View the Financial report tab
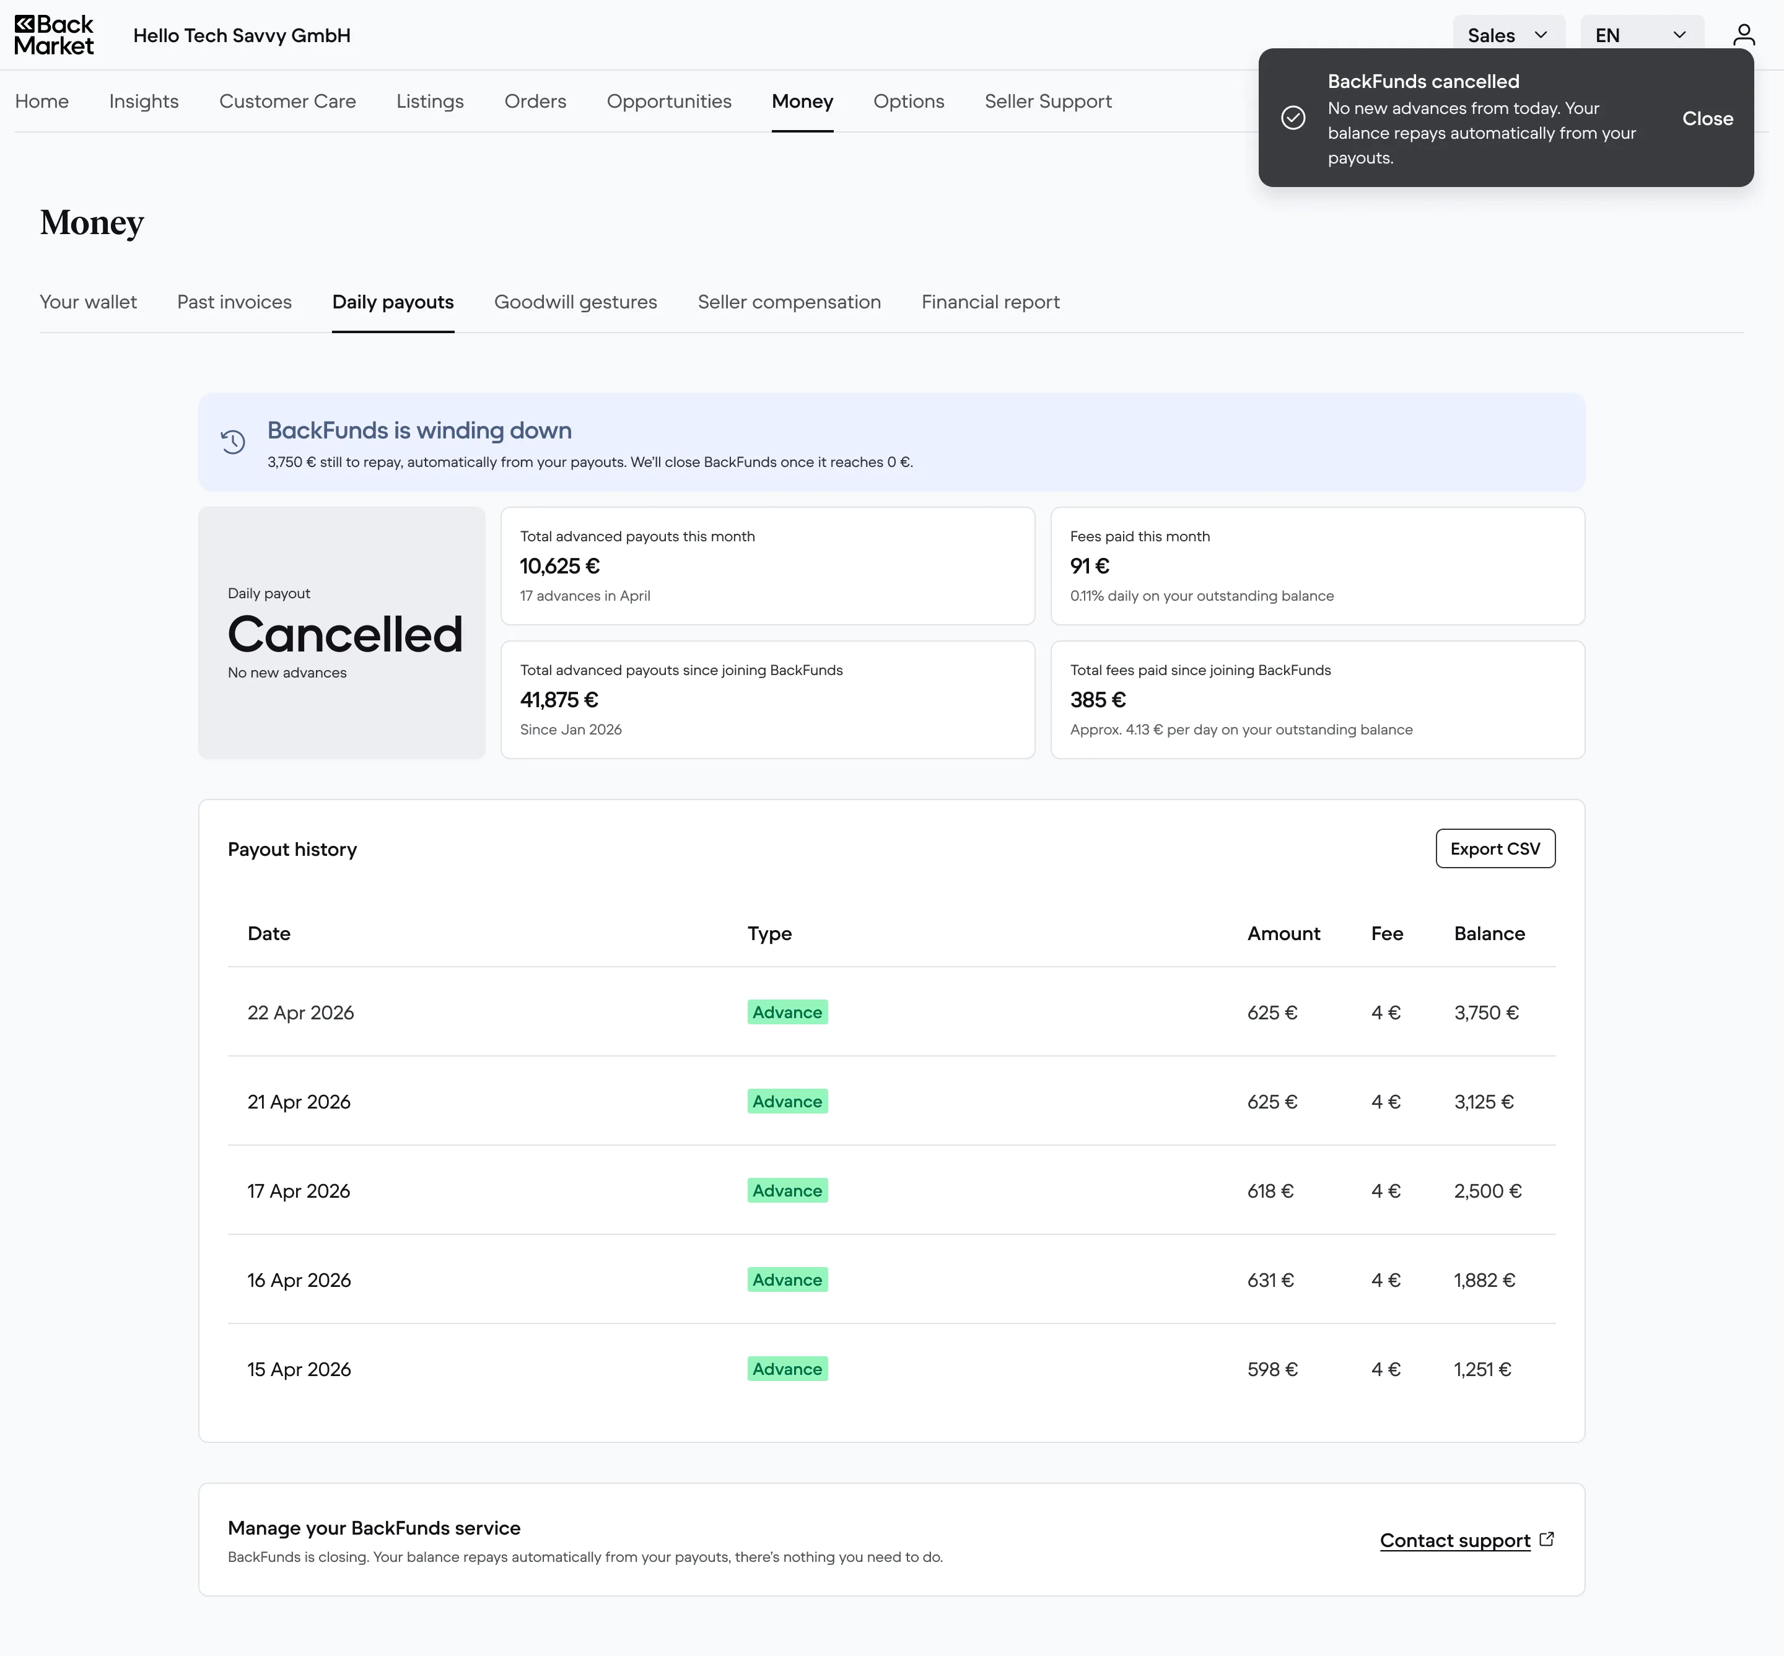Image resolution: width=1784 pixels, height=1656 pixels. tap(990, 302)
